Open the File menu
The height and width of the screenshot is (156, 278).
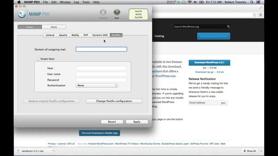click(x=46, y=2)
